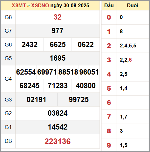Select G5 prize number 1695
The width and height of the screenshot is (150, 152).
pyautogui.click(x=58, y=58)
